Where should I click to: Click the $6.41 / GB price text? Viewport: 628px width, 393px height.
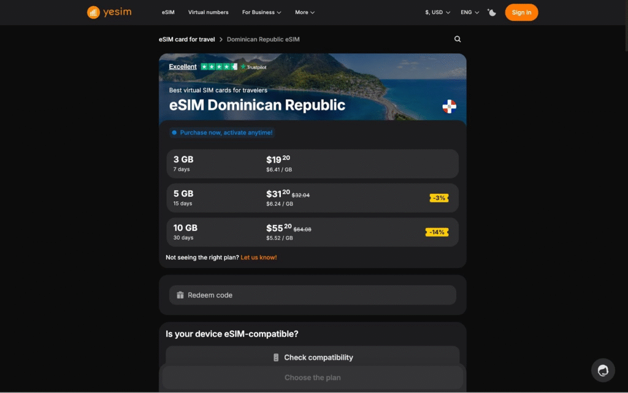[x=279, y=170]
